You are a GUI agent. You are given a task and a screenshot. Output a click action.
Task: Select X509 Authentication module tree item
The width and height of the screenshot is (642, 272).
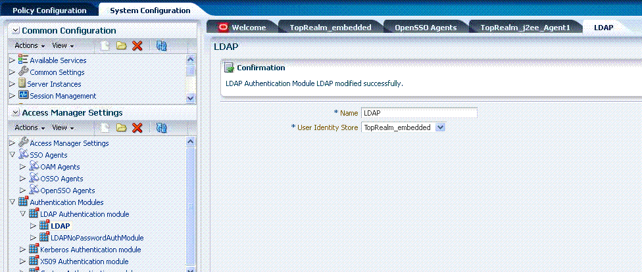(84, 261)
